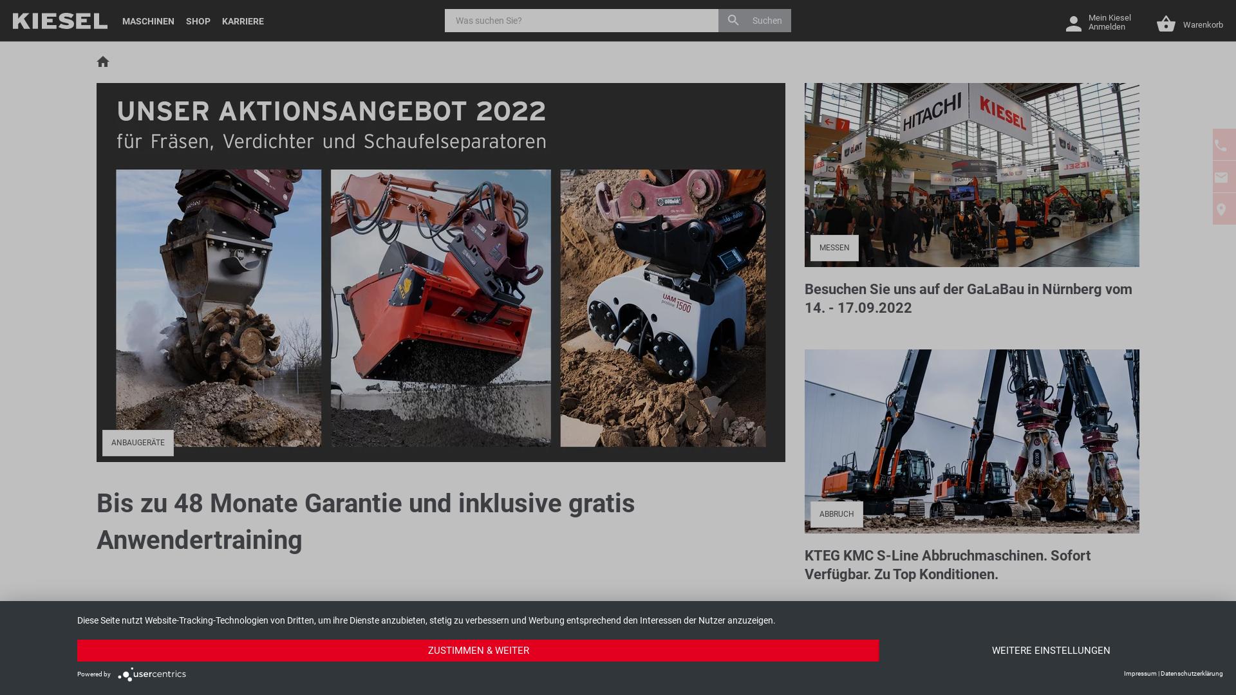Open the KARRIERE menu
Image resolution: width=1236 pixels, height=695 pixels.
(x=243, y=21)
